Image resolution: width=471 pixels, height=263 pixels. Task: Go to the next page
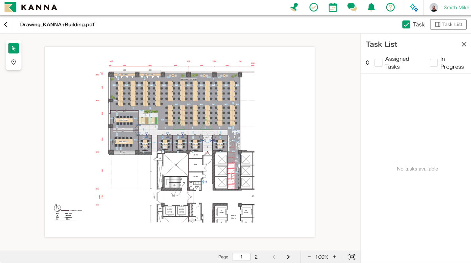tap(288, 257)
